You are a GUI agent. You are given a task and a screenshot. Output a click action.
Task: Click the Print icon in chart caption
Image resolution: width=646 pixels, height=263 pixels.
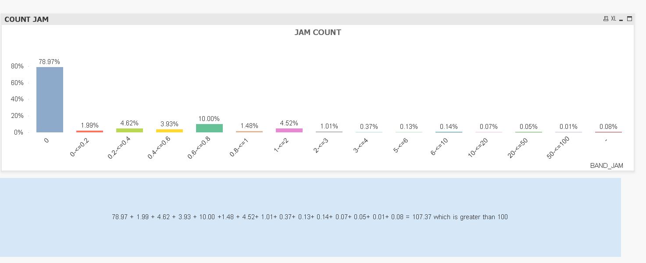click(x=606, y=19)
